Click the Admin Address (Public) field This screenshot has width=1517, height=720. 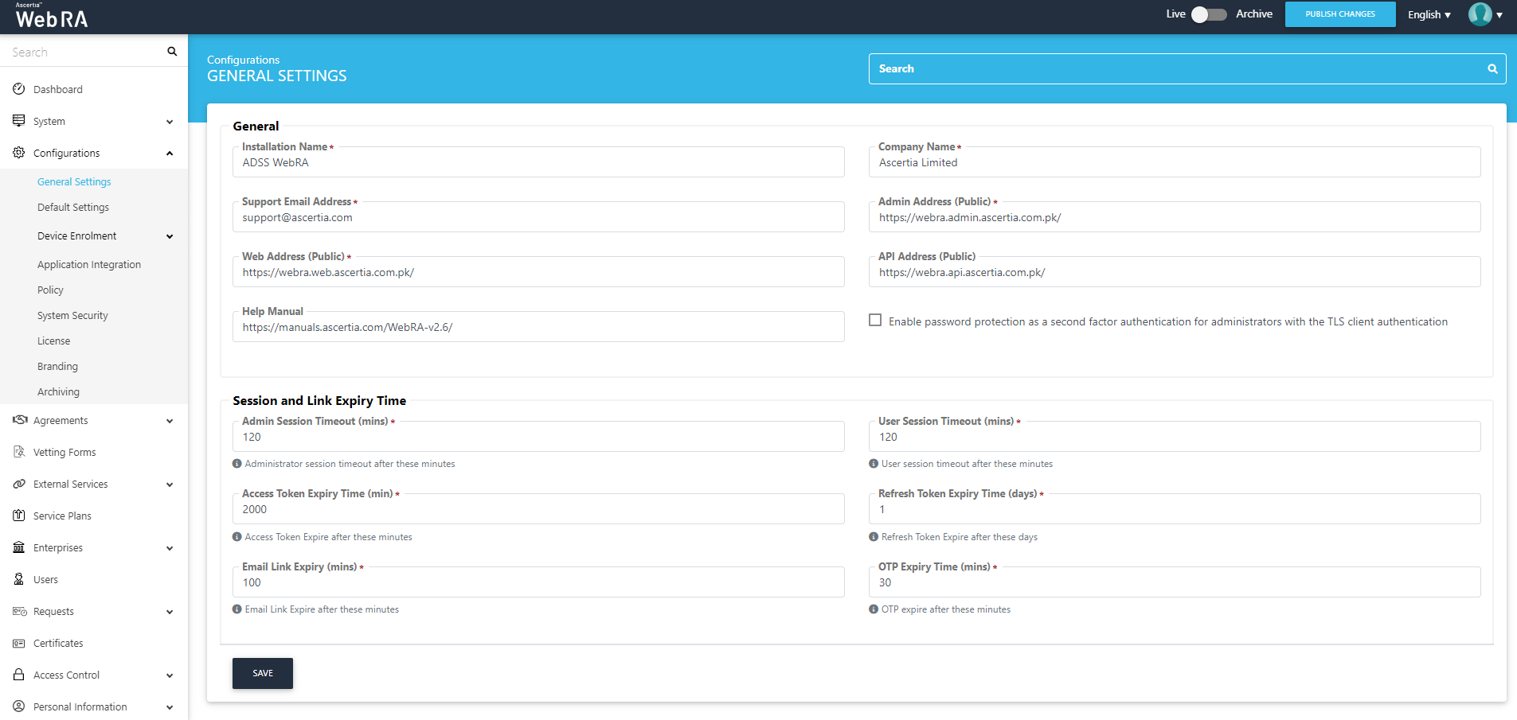pos(1175,217)
